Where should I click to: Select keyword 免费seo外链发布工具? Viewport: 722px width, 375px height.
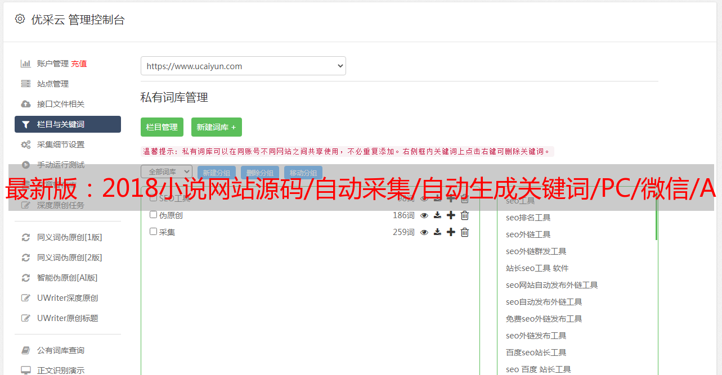click(544, 319)
